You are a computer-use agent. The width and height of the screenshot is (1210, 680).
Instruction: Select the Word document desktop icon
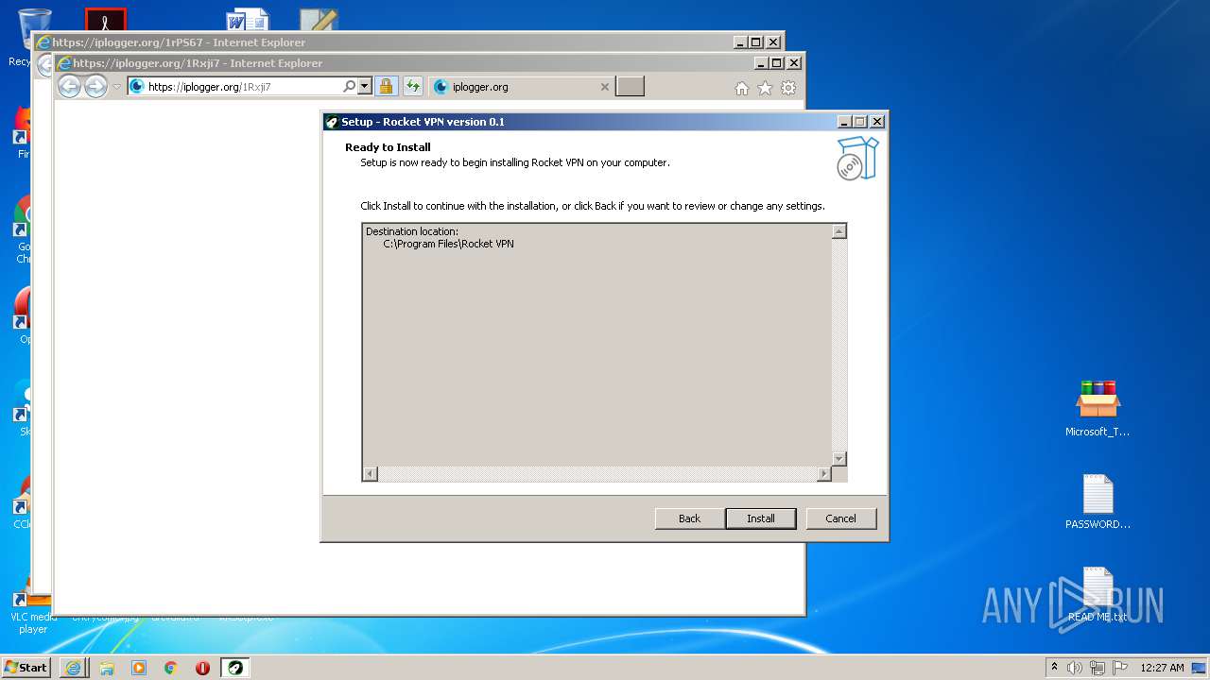click(x=248, y=21)
